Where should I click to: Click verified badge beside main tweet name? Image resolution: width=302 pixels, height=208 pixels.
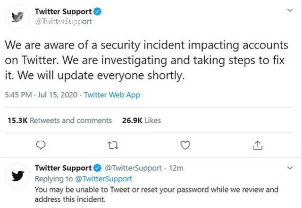coord(98,11)
